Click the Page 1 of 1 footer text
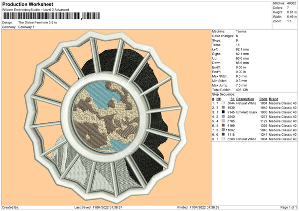 pyautogui.click(x=289, y=207)
